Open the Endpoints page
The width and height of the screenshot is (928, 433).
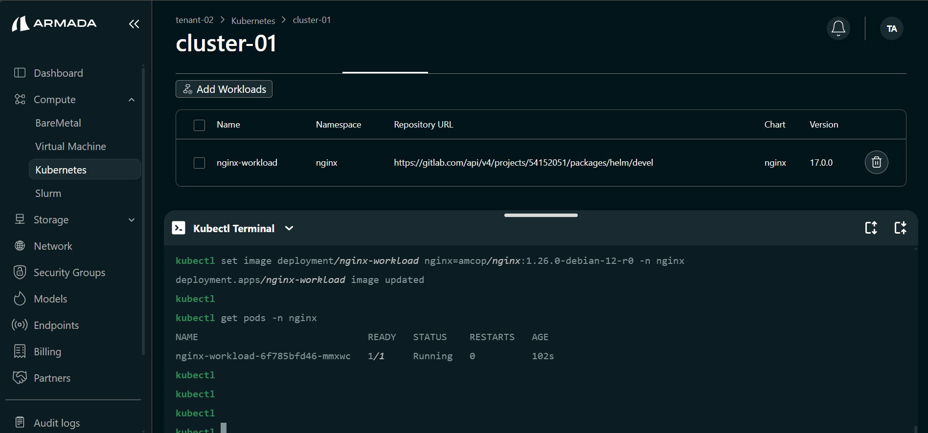pos(56,325)
